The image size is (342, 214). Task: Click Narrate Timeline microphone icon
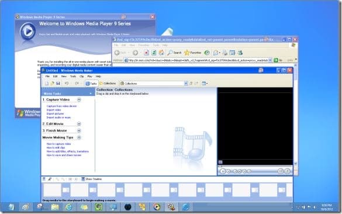[x=50, y=179]
